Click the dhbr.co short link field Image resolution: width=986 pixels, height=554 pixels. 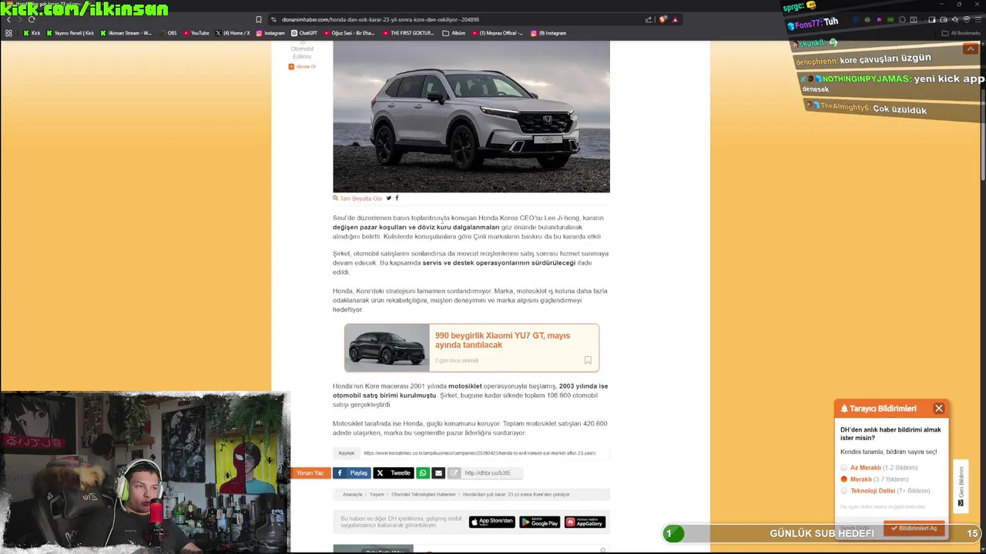(493, 473)
